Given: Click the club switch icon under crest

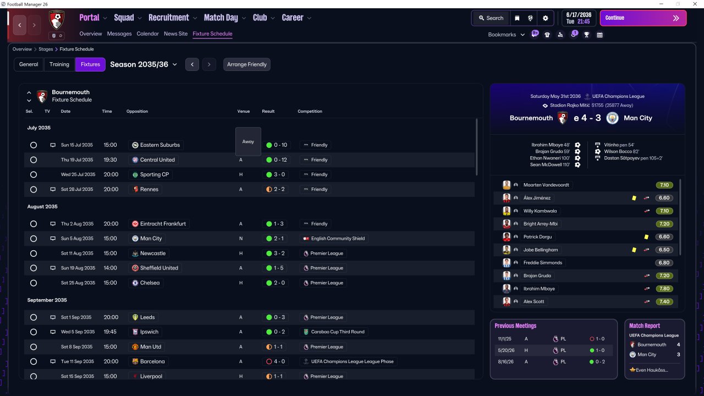Looking at the screenshot, I should pyautogui.click(x=57, y=36).
